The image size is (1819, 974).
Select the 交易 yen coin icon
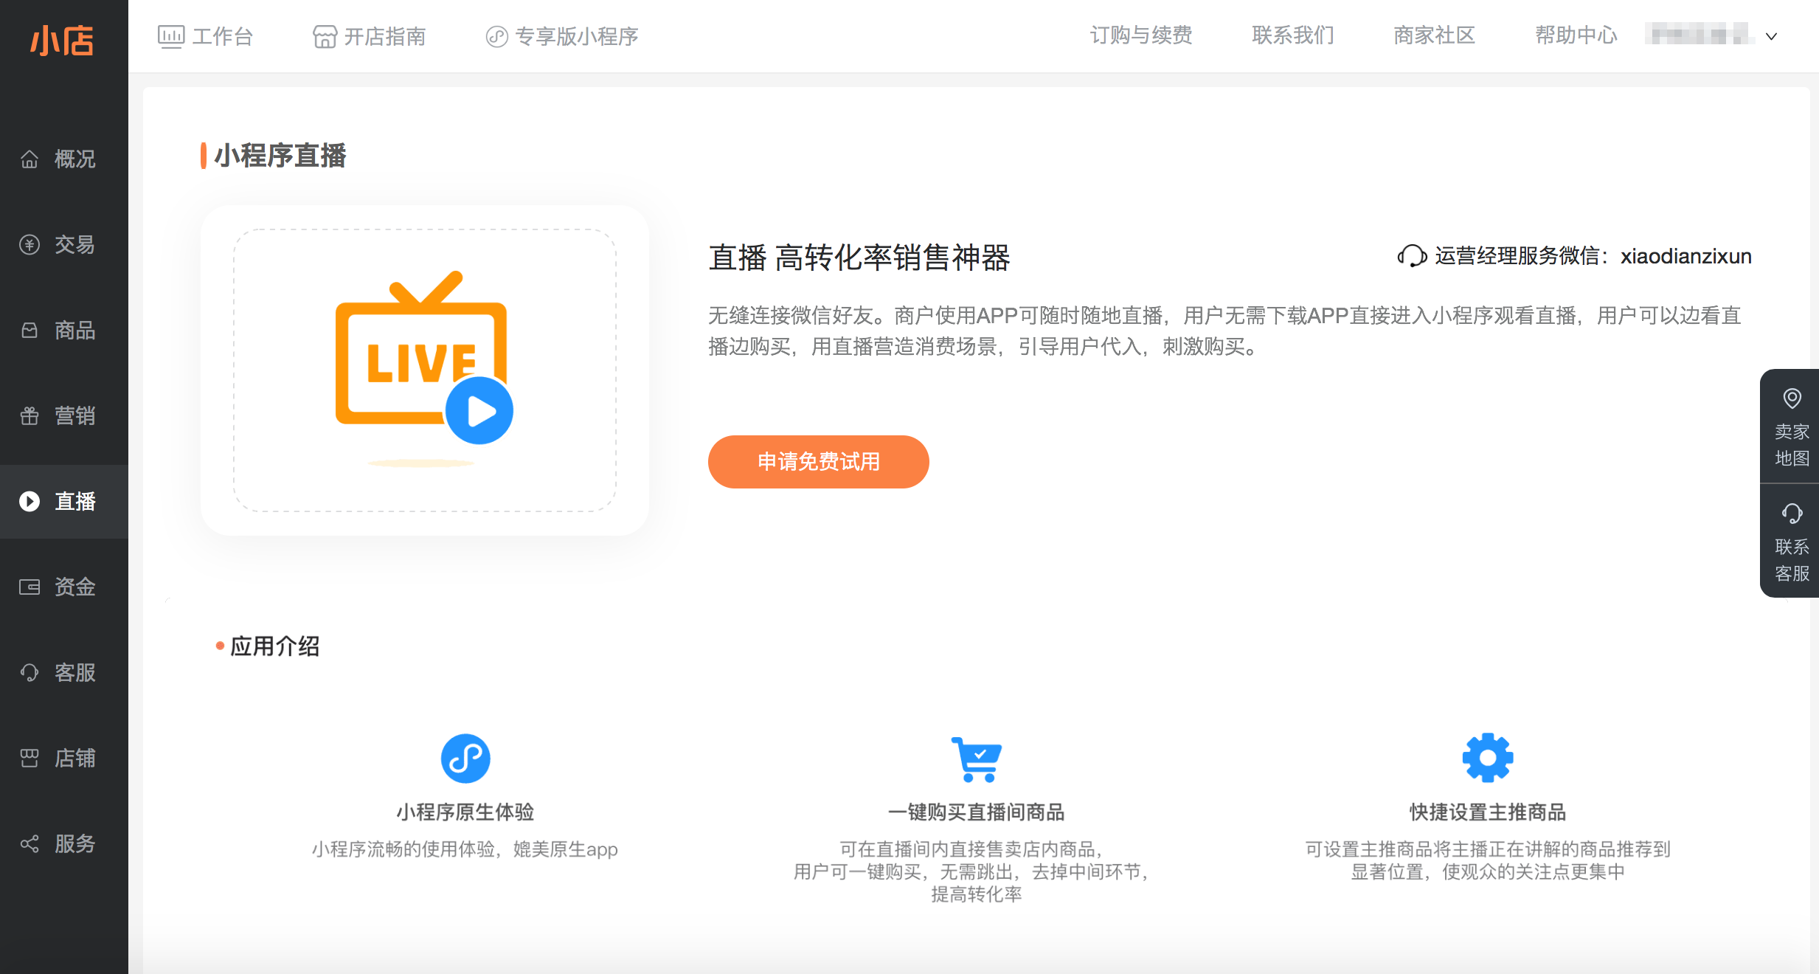[x=30, y=245]
